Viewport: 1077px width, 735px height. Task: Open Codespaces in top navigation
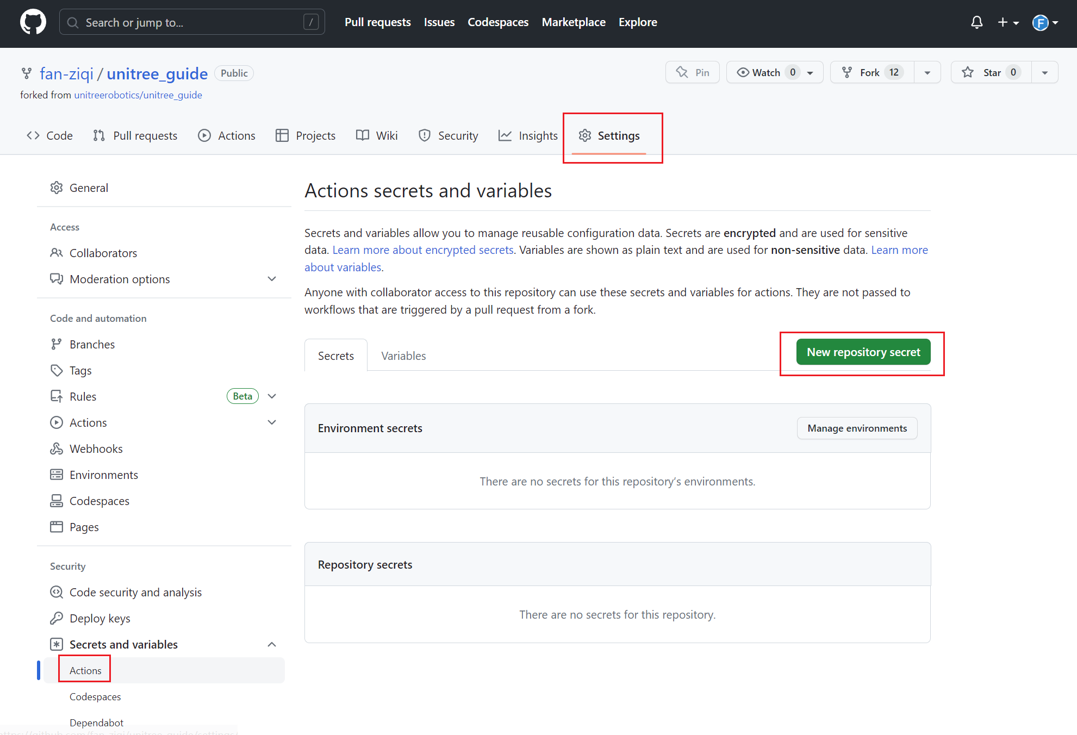tap(498, 22)
